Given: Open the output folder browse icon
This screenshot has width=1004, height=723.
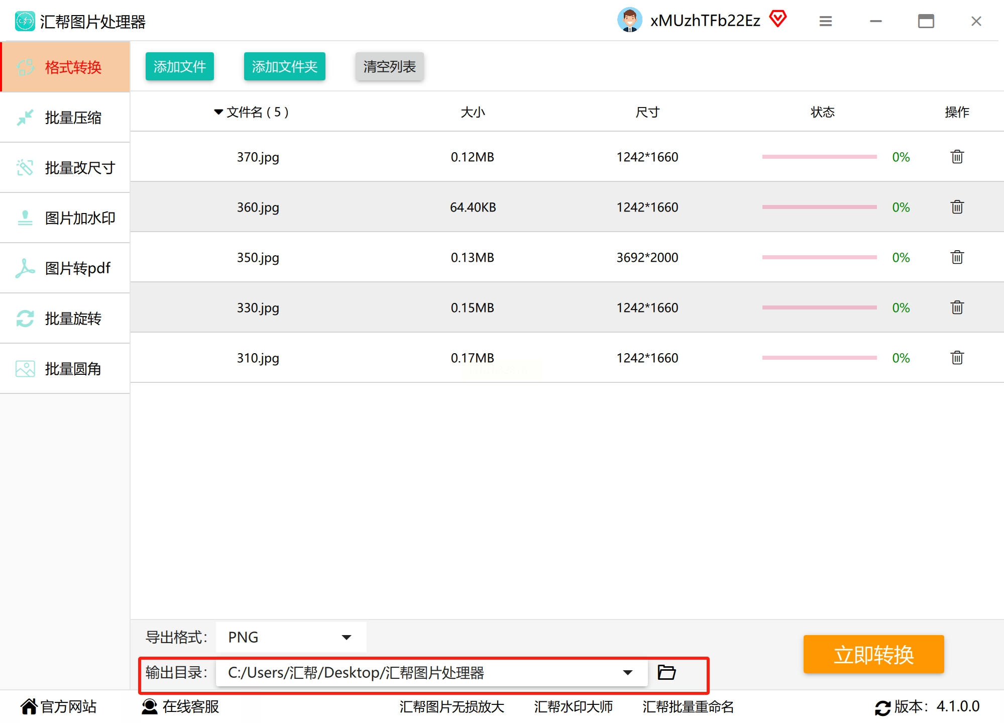Looking at the screenshot, I should click(x=666, y=672).
